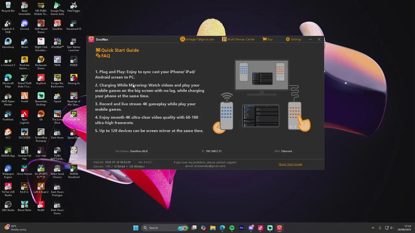Select the Google Play Games beta icon
Screen dimensions: 415x233
pos(57,9)
